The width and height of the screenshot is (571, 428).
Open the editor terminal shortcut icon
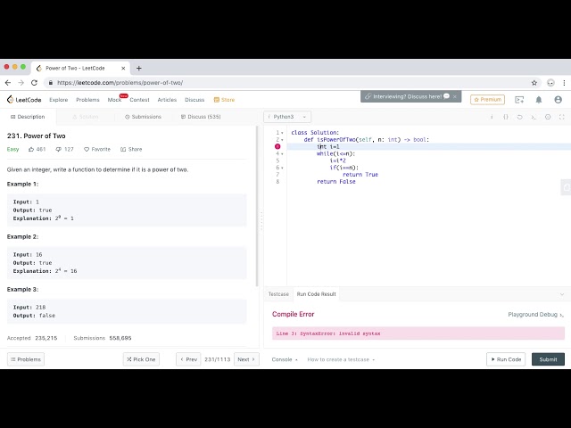tap(534, 117)
